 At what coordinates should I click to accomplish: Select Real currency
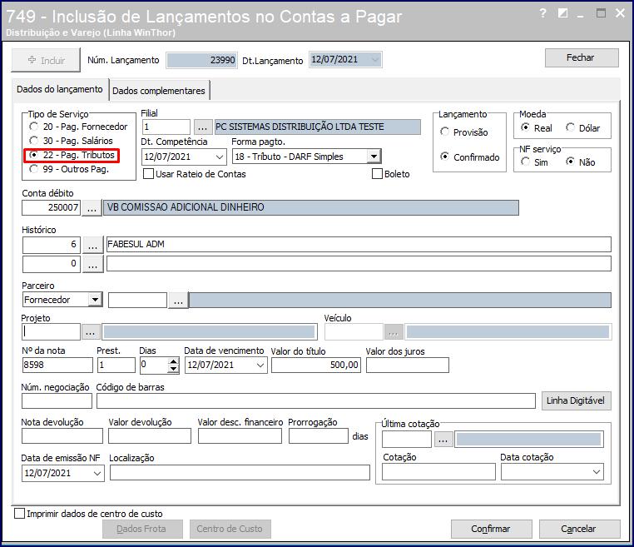tap(537, 128)
